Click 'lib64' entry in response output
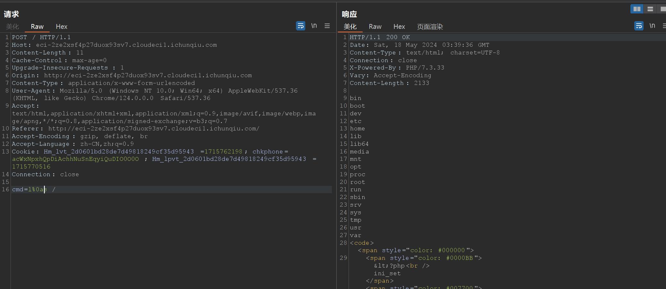666x289 pixels. point(359,144)
